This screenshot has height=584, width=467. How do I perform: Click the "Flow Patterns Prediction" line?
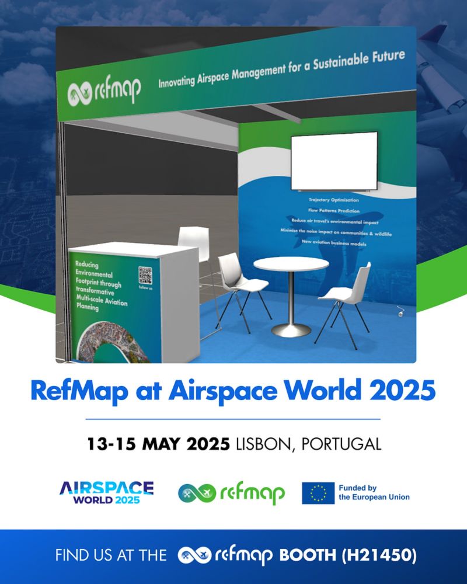click(334, 210)
